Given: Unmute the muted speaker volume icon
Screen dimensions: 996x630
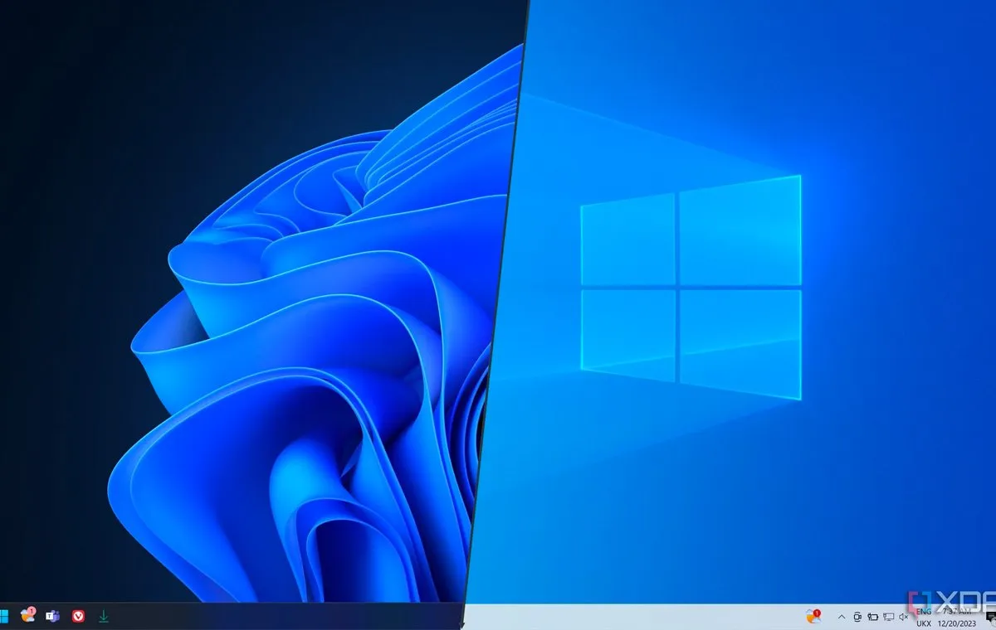Looking at the screenshot, I should [x=904, y=617].
